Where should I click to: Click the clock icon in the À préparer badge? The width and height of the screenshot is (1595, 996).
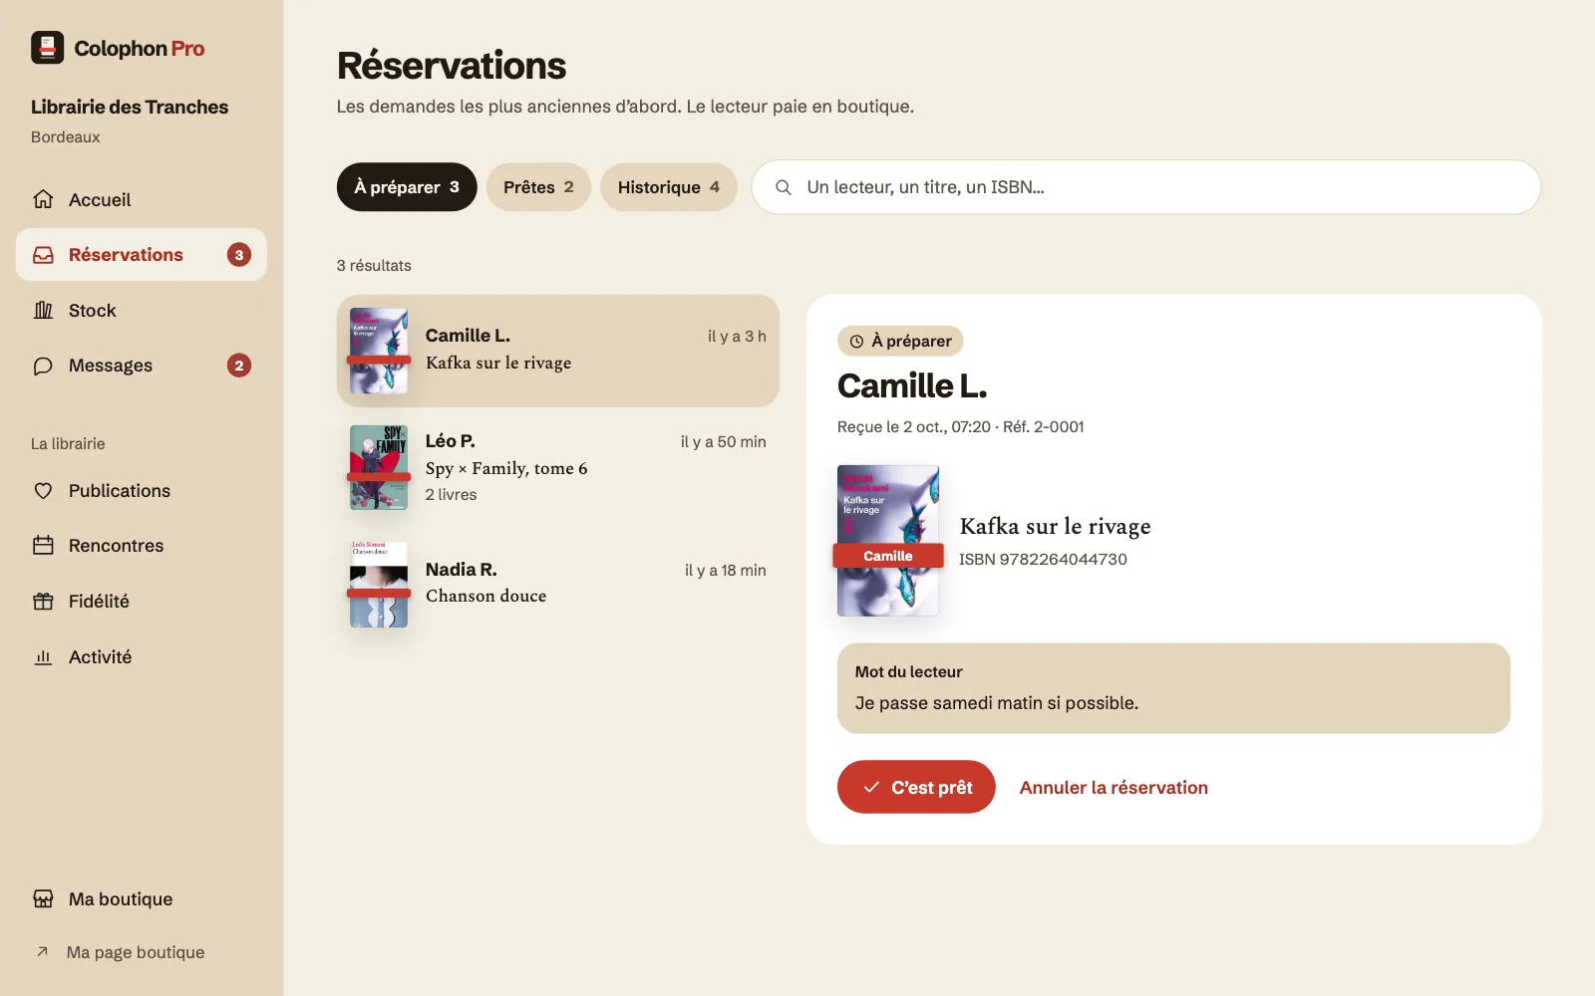coord(856,342)
